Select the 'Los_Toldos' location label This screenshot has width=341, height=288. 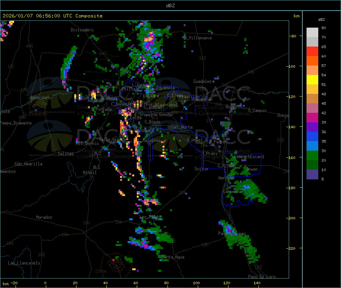point(151,217)
